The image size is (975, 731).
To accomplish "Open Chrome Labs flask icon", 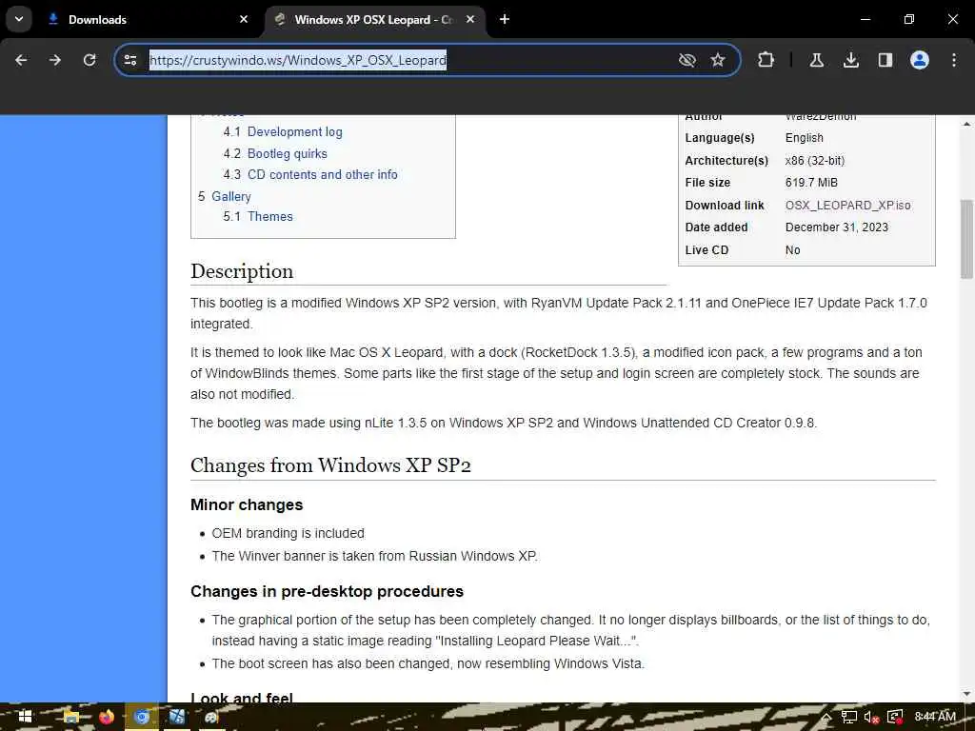I will [x=816, y=60].
